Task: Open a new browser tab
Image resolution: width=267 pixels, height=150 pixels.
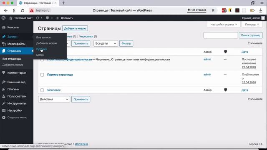Action: pos(63,3)
